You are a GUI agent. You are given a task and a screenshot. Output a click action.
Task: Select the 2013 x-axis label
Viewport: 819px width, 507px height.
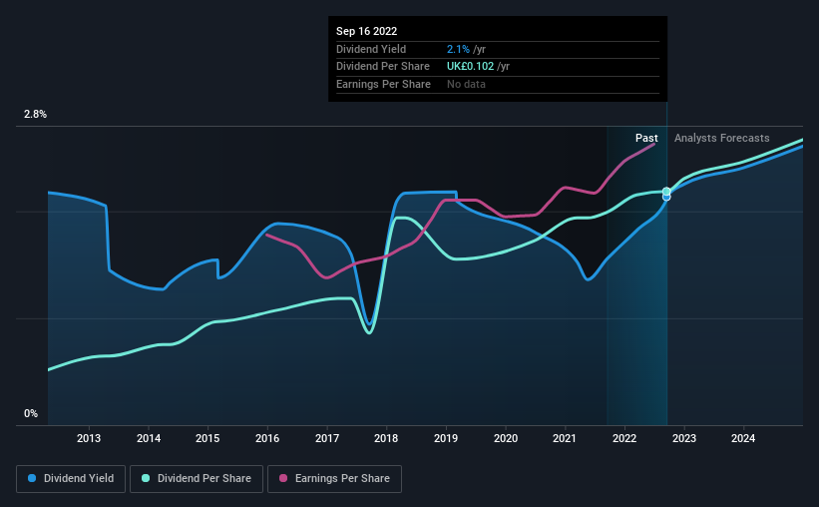89,438
